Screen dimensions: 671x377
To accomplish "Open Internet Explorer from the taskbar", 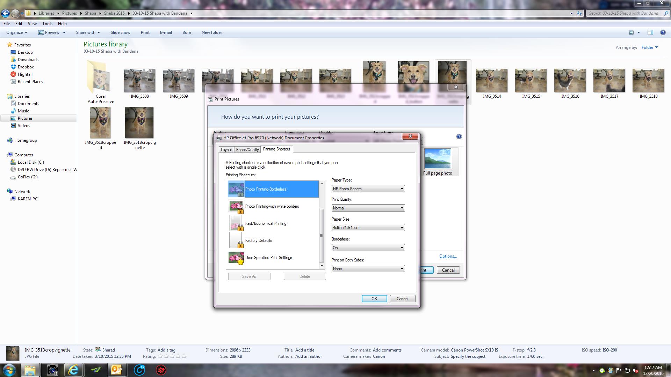I will tap(74, 370).
